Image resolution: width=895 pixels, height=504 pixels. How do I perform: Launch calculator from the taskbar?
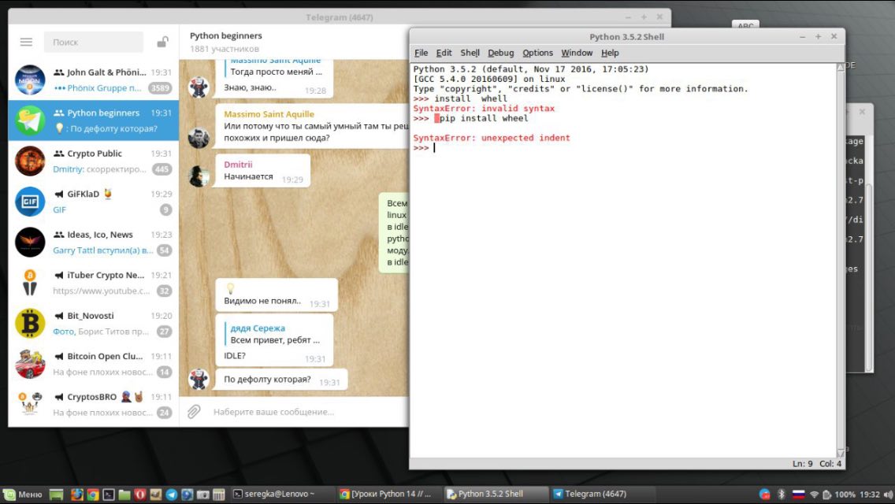(218, 495)
